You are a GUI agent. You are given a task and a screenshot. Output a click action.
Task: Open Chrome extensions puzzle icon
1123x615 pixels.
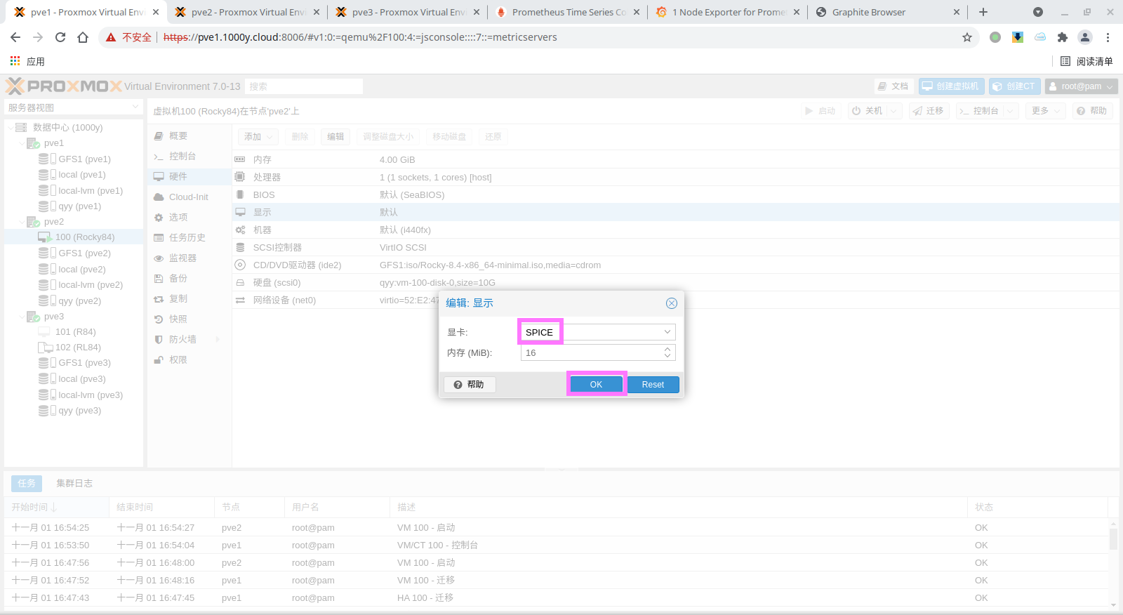pos(1063,37)
